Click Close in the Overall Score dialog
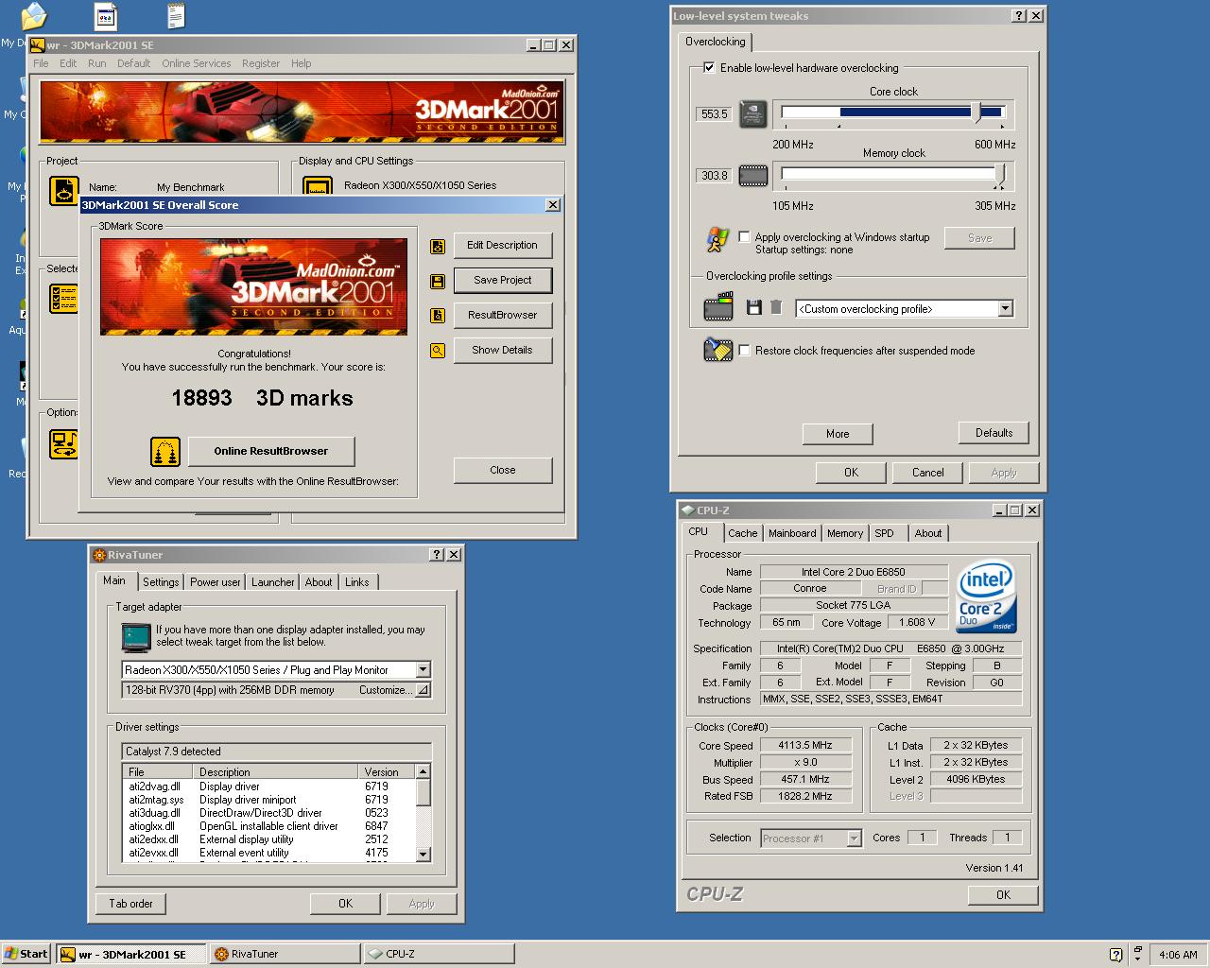 click(503, 470)
